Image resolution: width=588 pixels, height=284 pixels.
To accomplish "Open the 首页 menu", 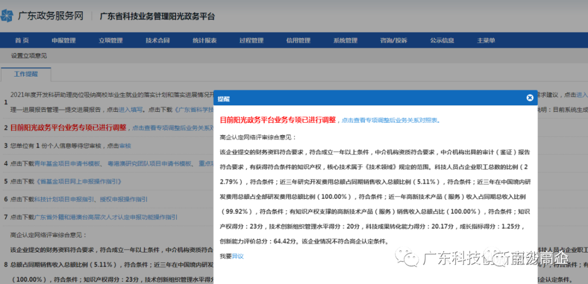I will 22,40.
